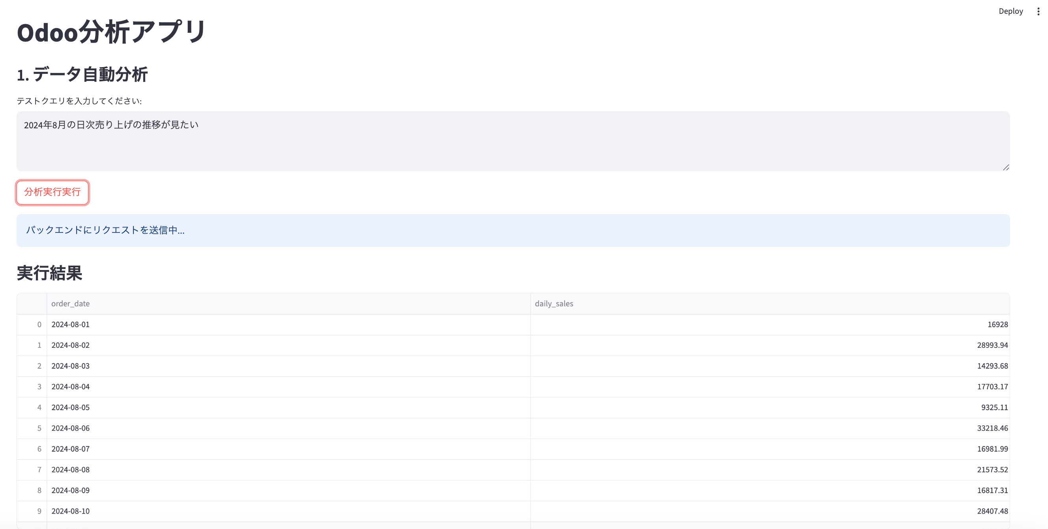Click the Deploy button
The image size is (1048, 529).
point(1010,11)
